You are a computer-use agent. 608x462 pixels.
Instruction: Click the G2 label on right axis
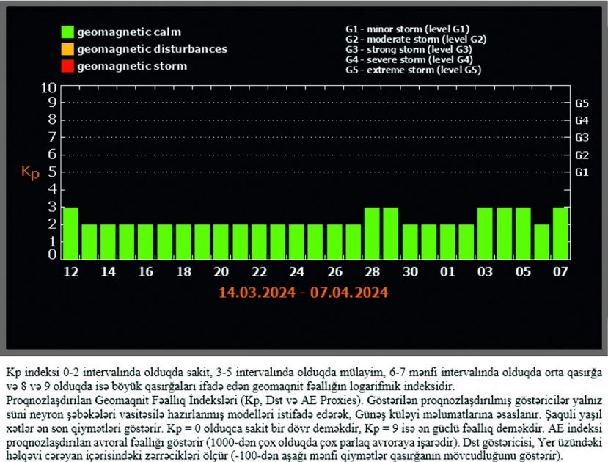click(582, 155)
